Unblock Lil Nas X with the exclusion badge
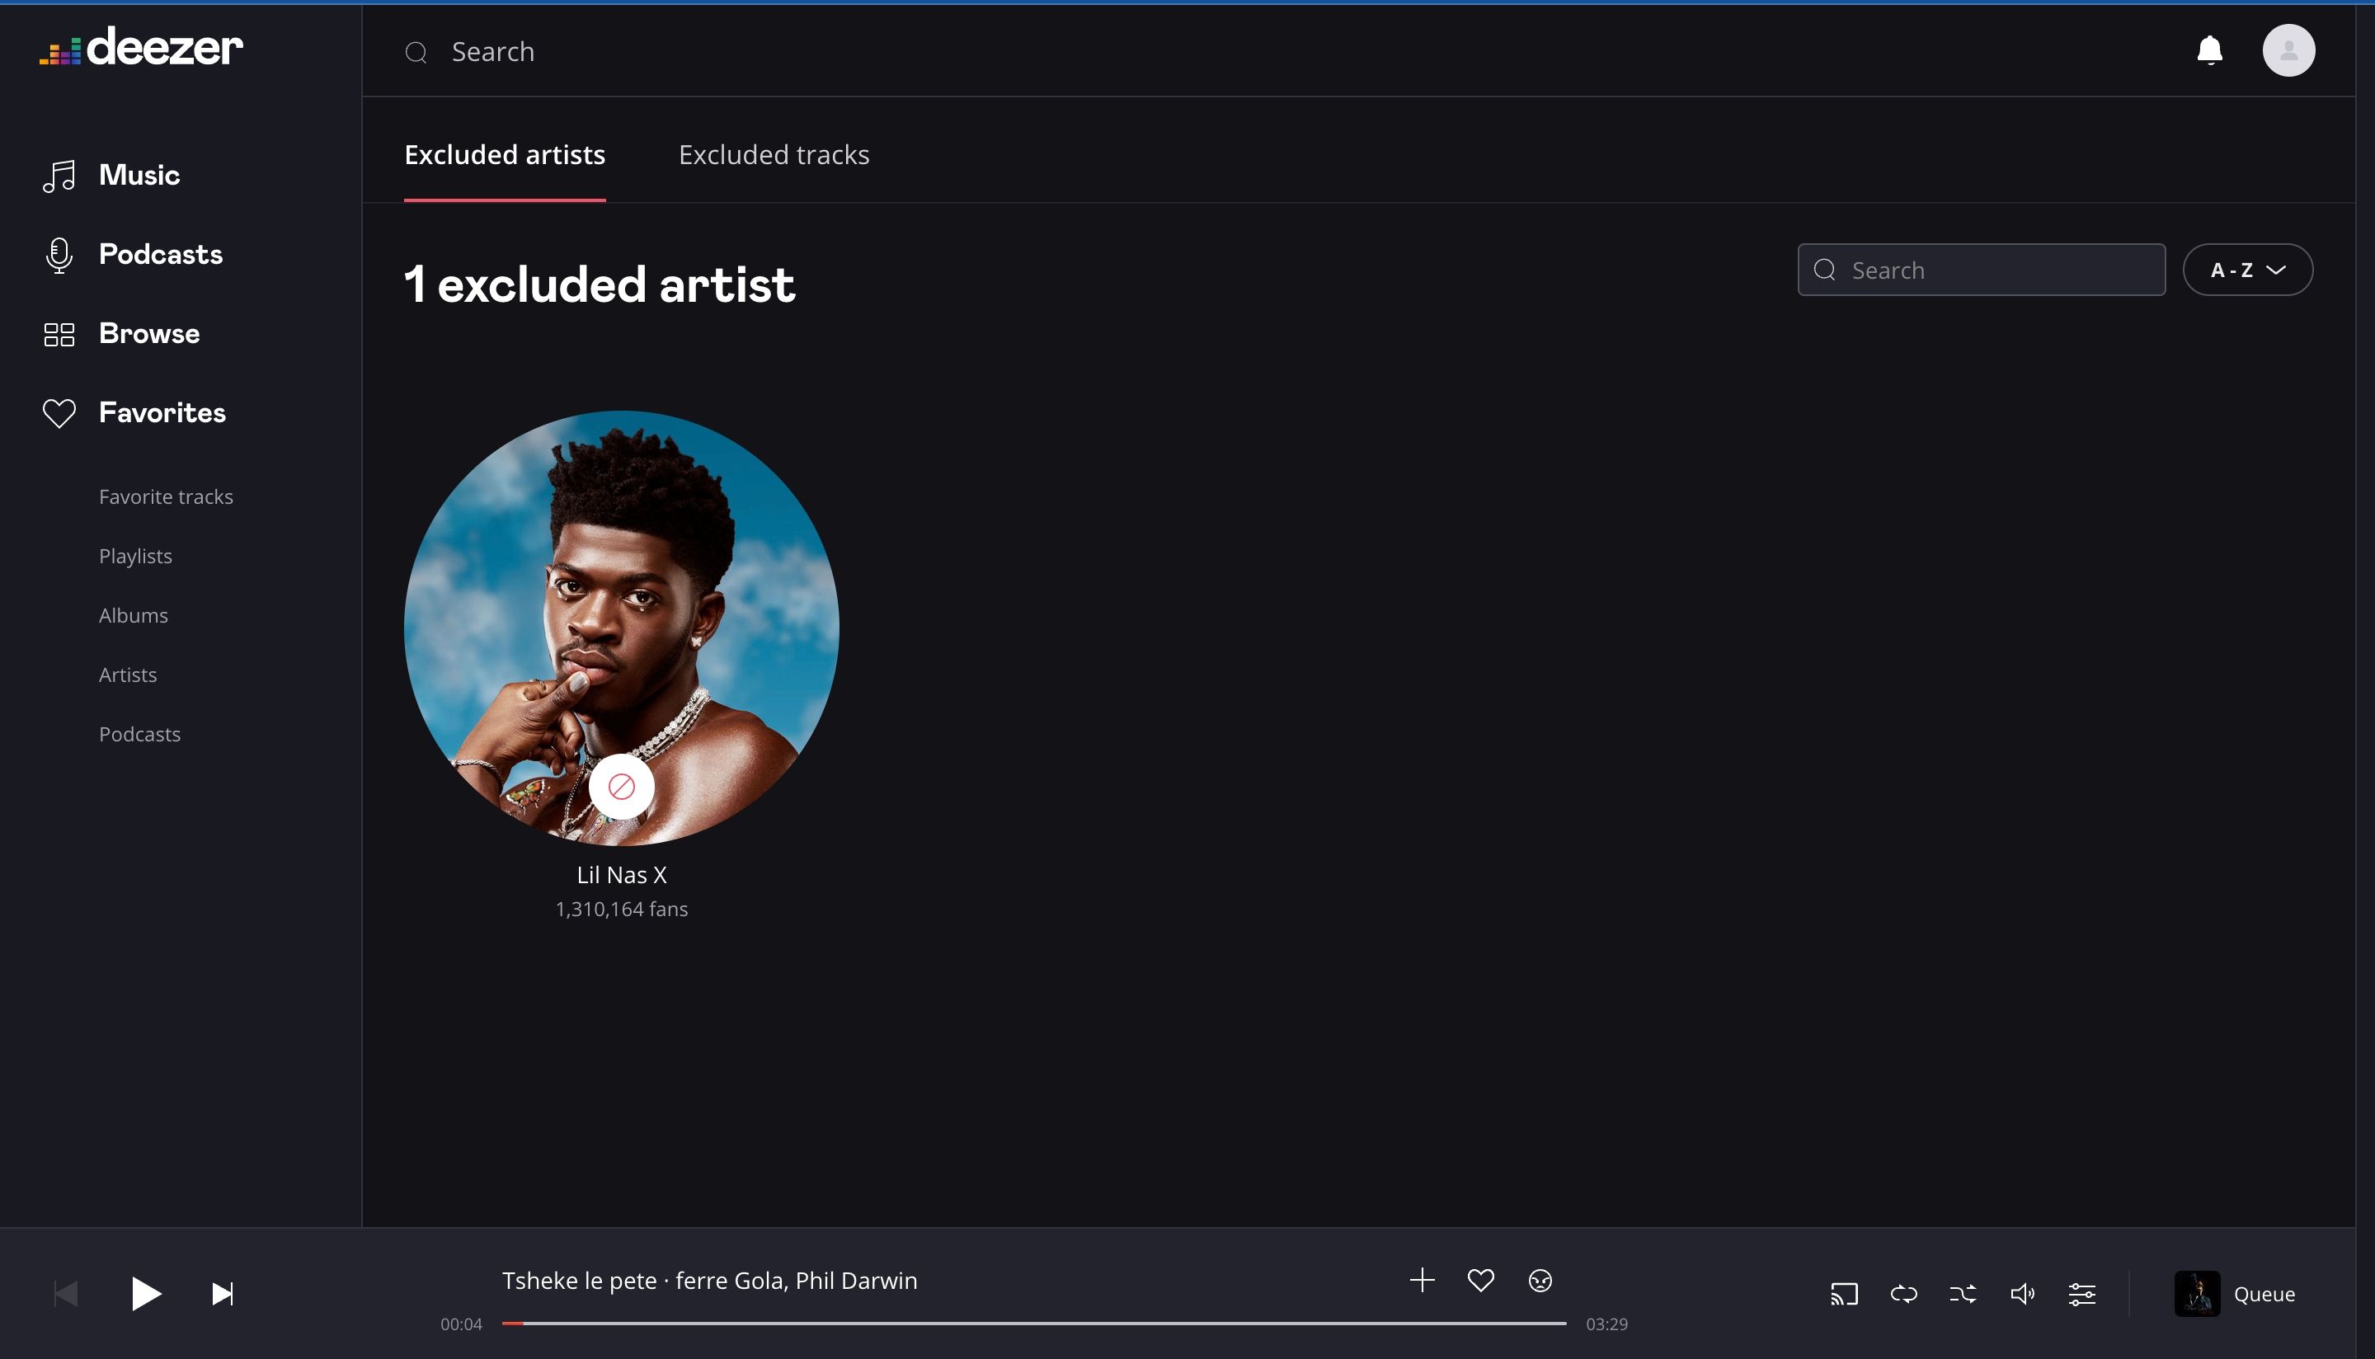Image resolution: width=2375 pixels, height=1359 pixels. [x=622, y=787]
